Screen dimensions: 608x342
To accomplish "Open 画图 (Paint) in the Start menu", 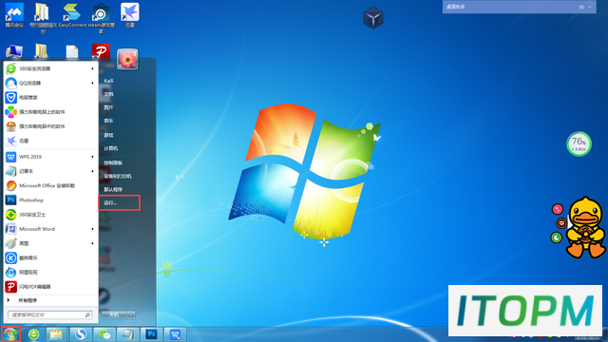I will pyautogui.click(x=50, y=243).
